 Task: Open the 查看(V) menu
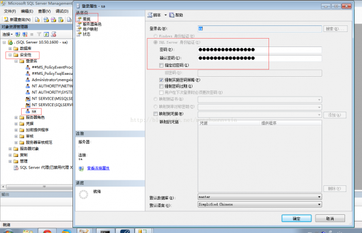click(x=44, y=11)
